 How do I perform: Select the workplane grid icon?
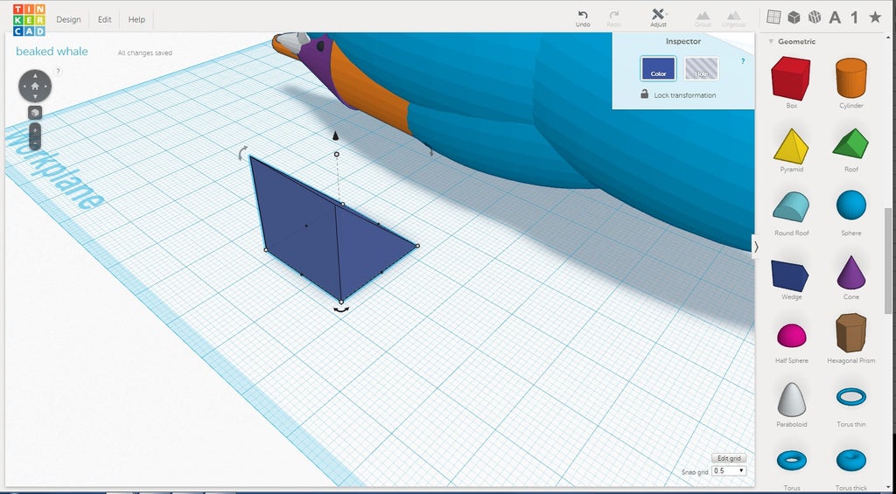point(773,17)
